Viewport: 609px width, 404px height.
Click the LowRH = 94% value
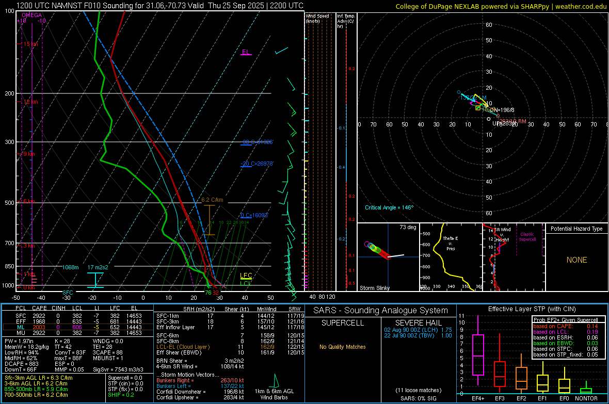pos(21,353)
